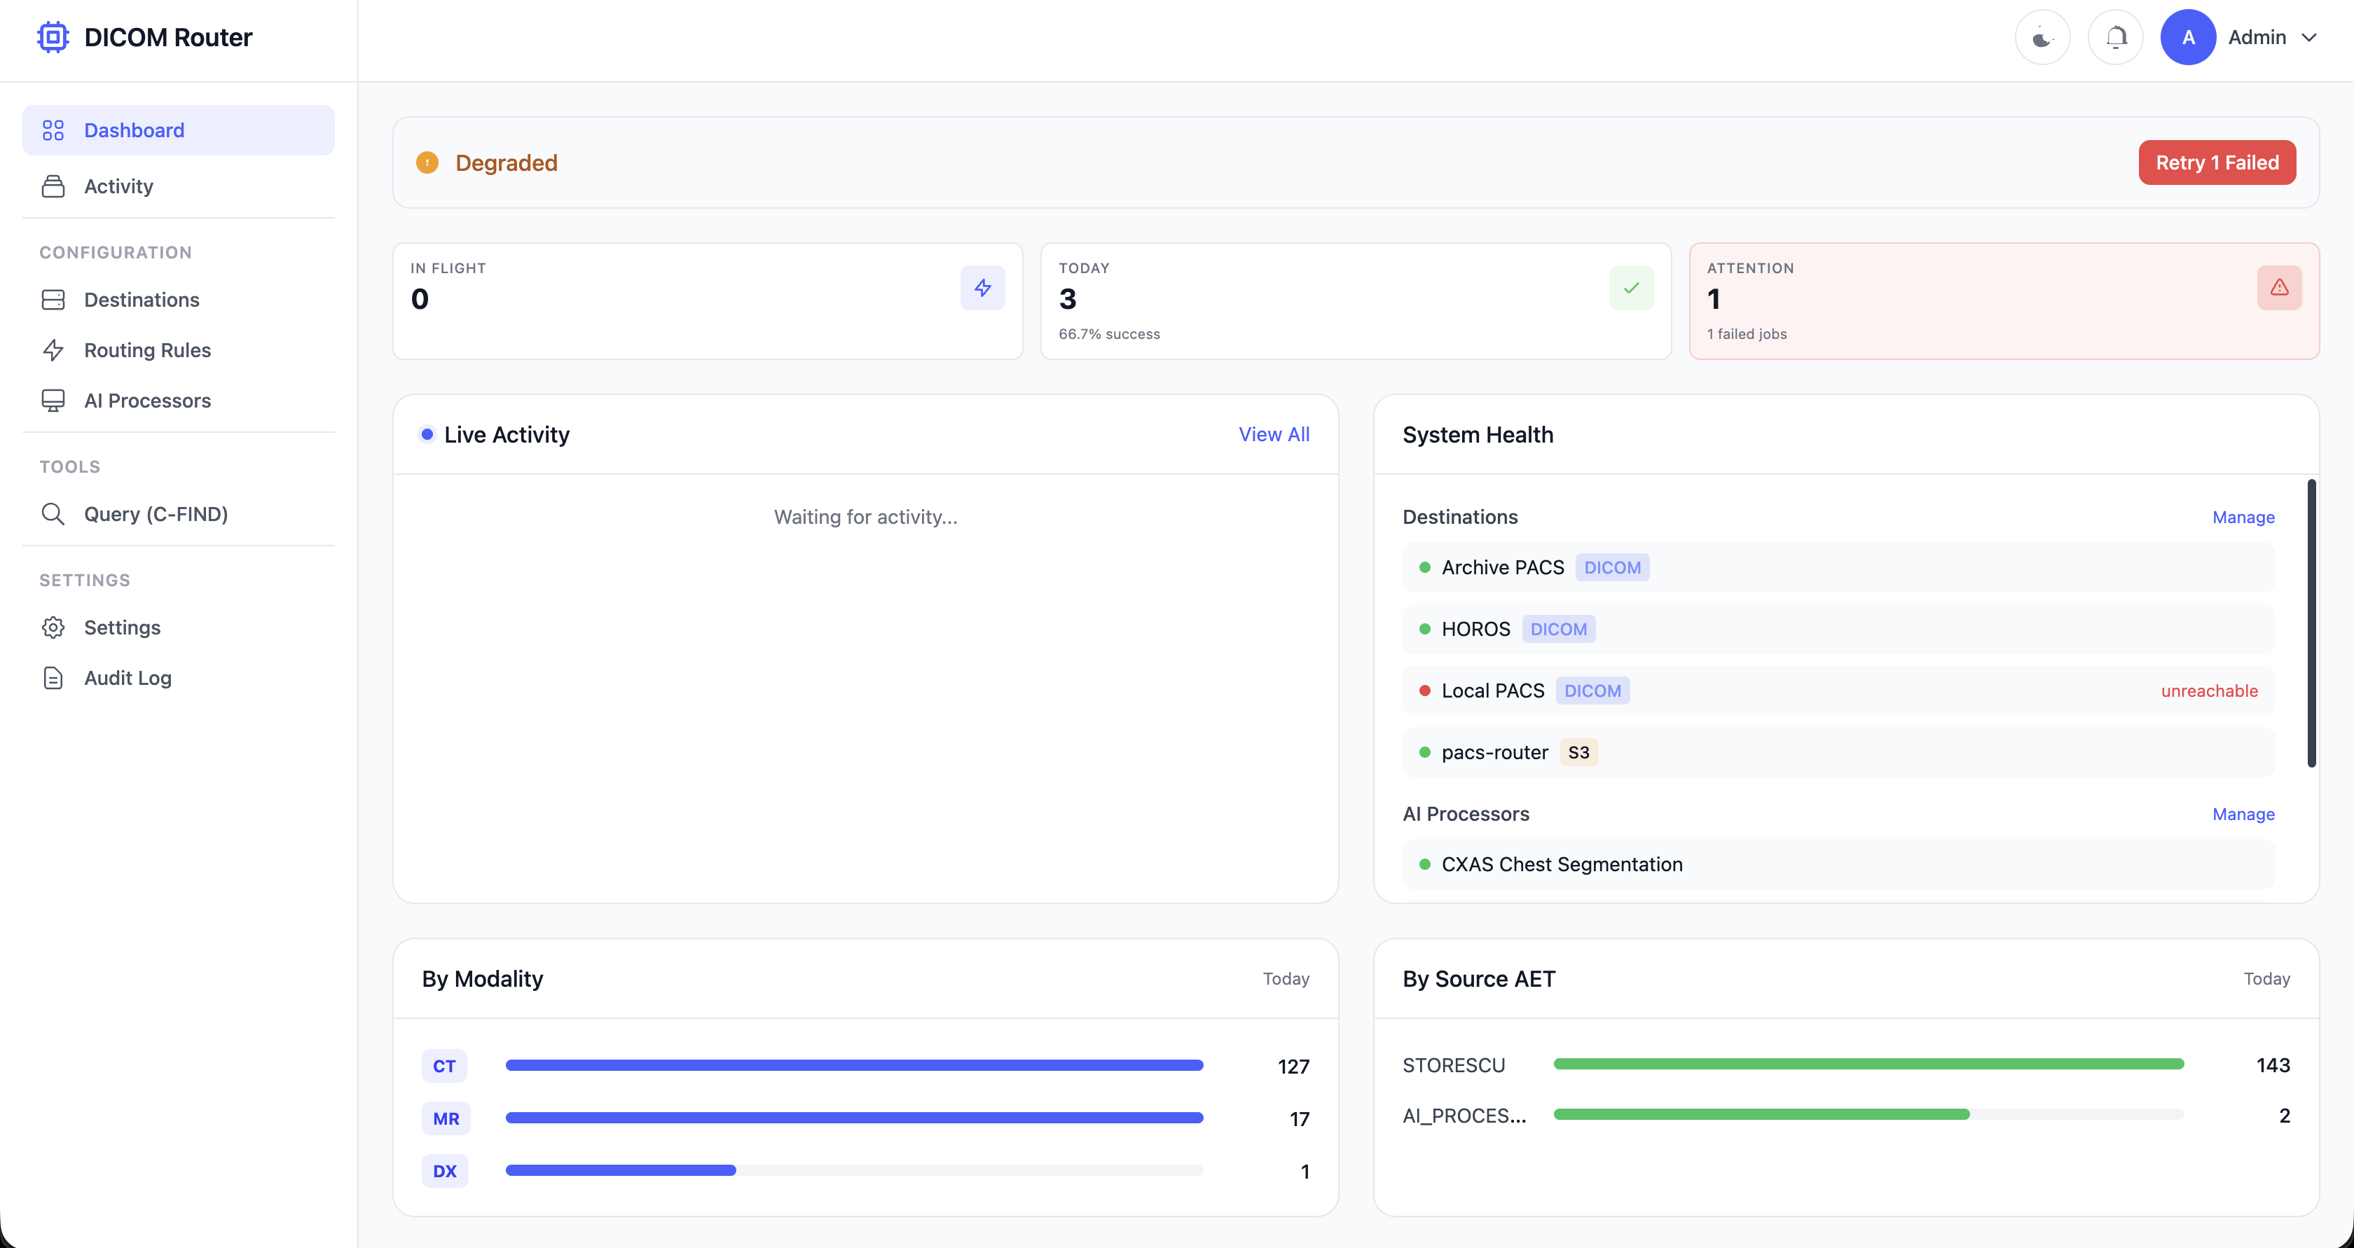This screenshot has width=2354, height=1248.
Task: Select Activity in the sidebar
Action: point(118,186)
